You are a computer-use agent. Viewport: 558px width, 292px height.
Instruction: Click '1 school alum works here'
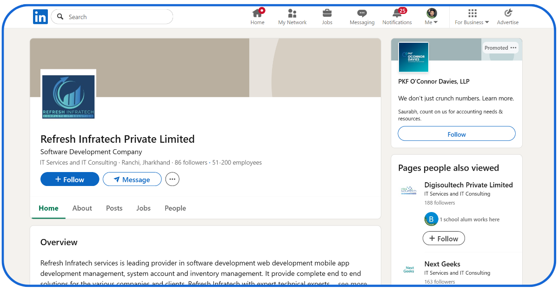click(470, 219)
